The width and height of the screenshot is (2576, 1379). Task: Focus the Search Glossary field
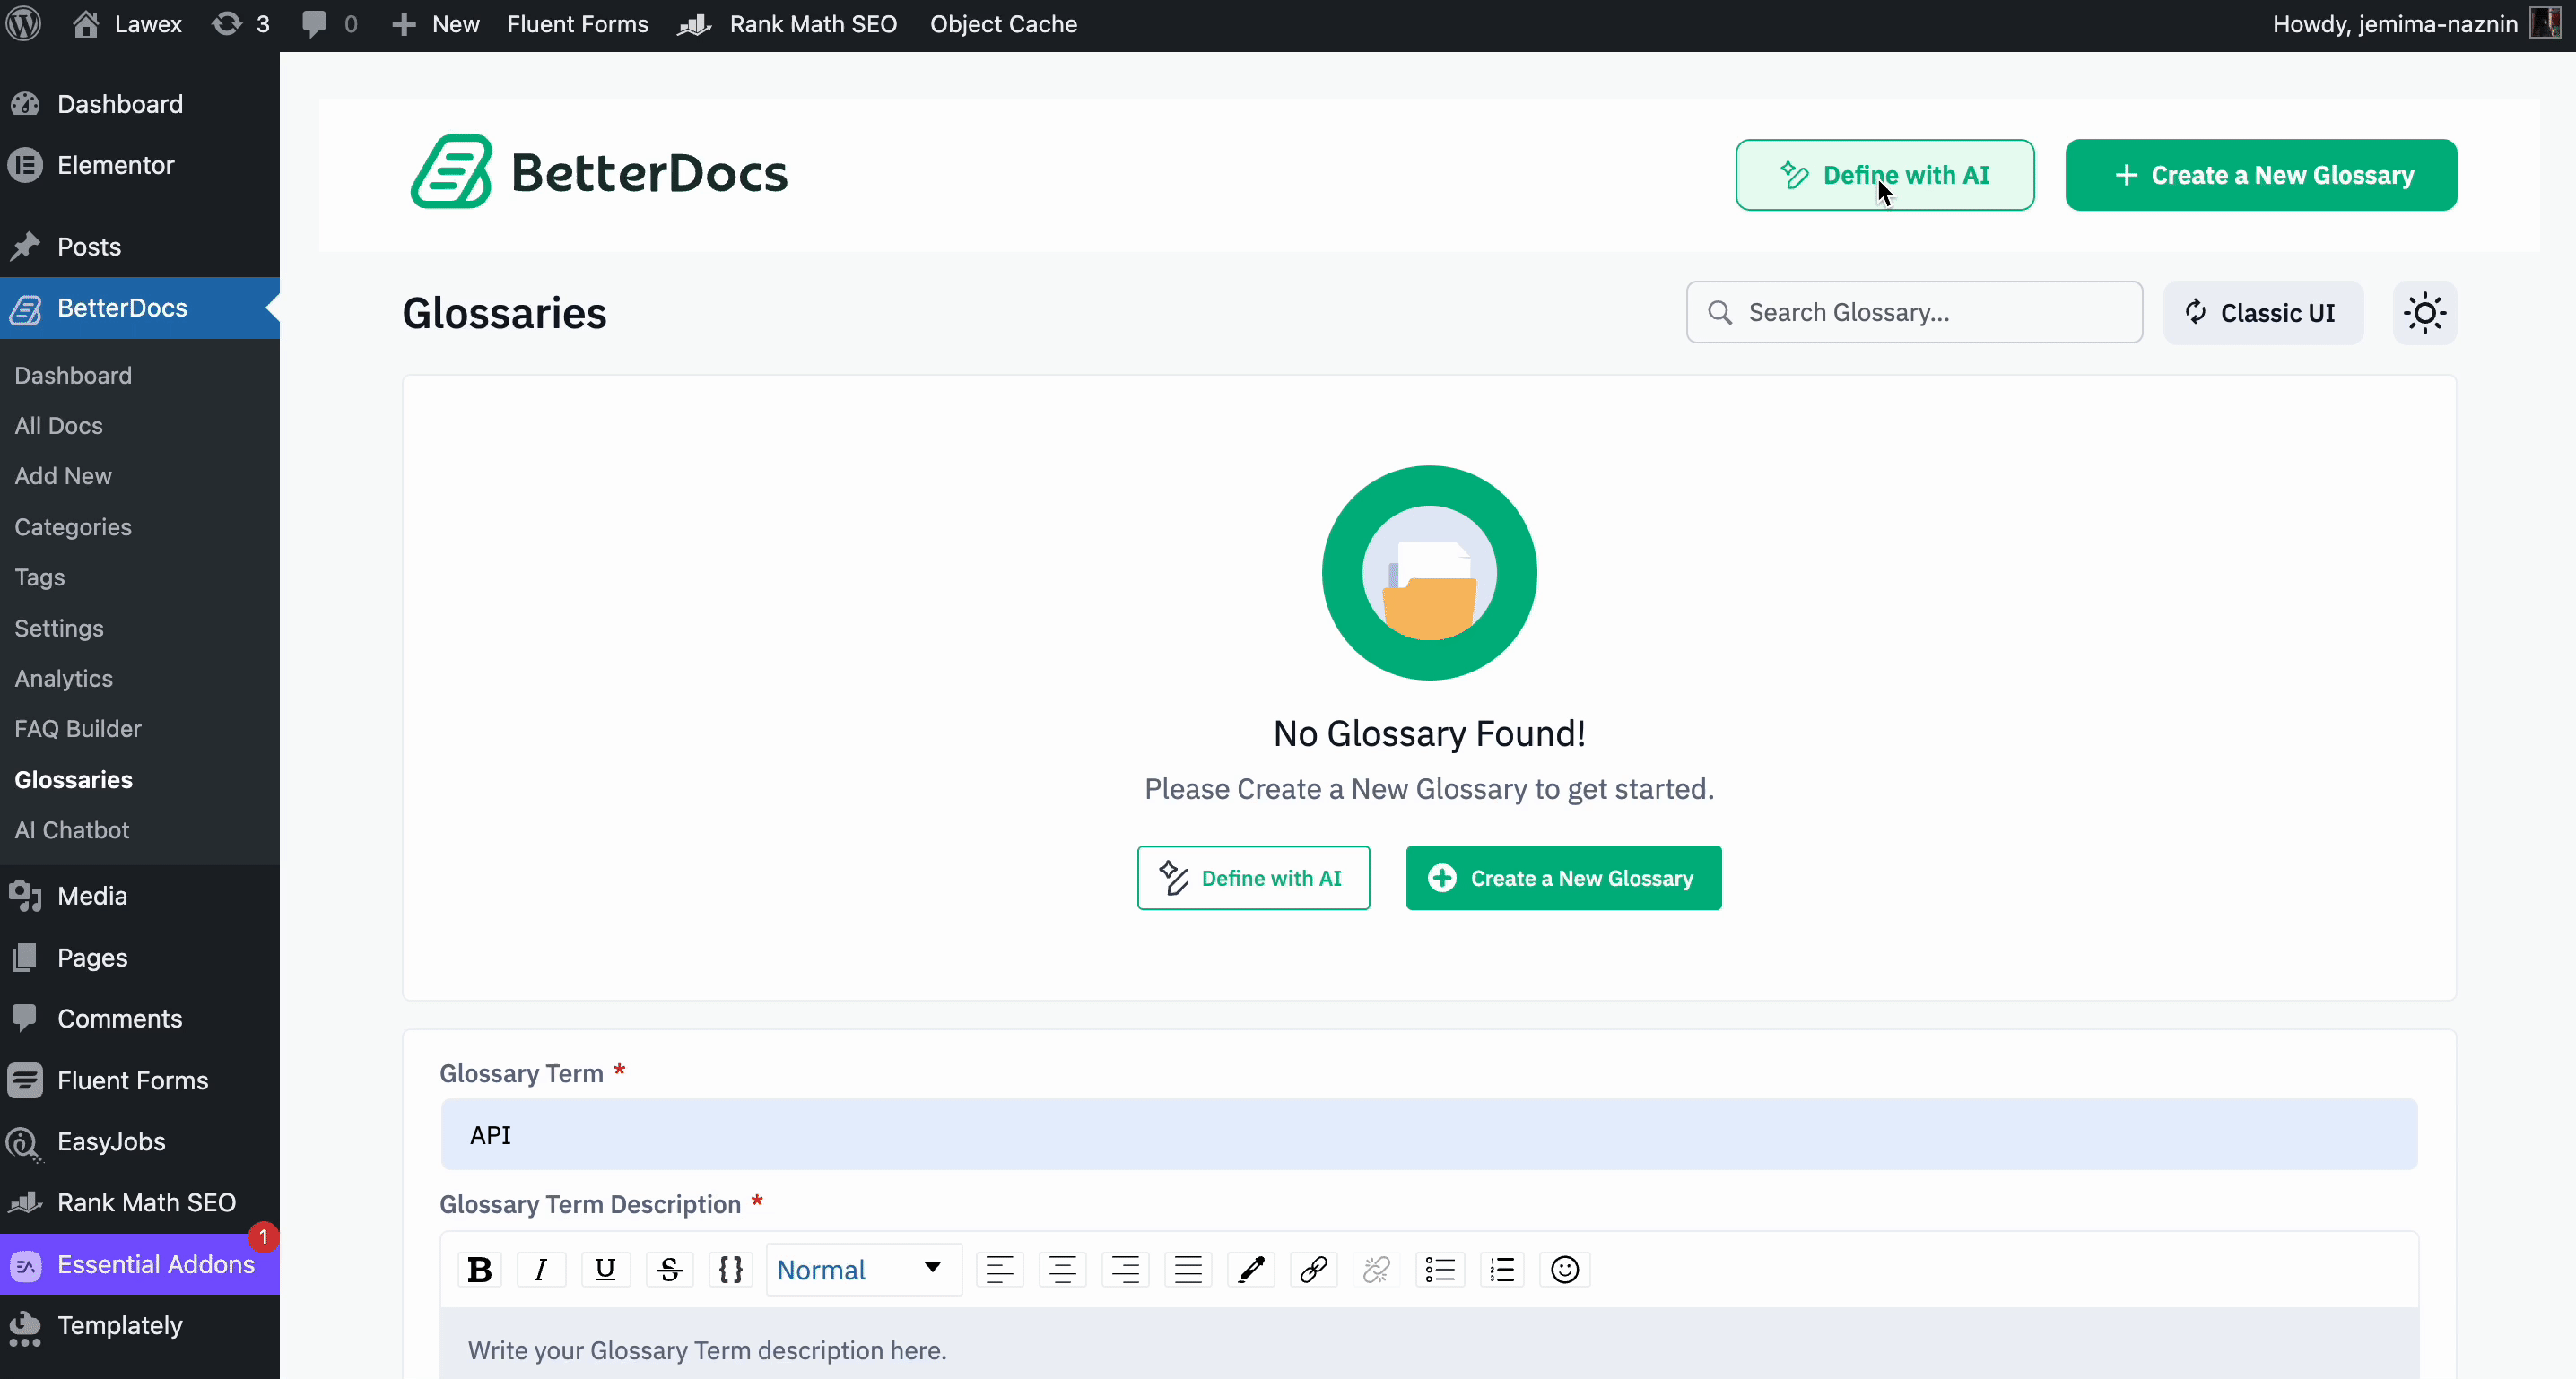(x=1914, y=313)
